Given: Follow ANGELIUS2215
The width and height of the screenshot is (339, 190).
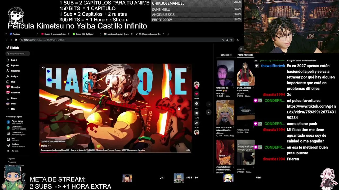Looking at the screenshot, I should pyautogui.click(x=237, y=14).
